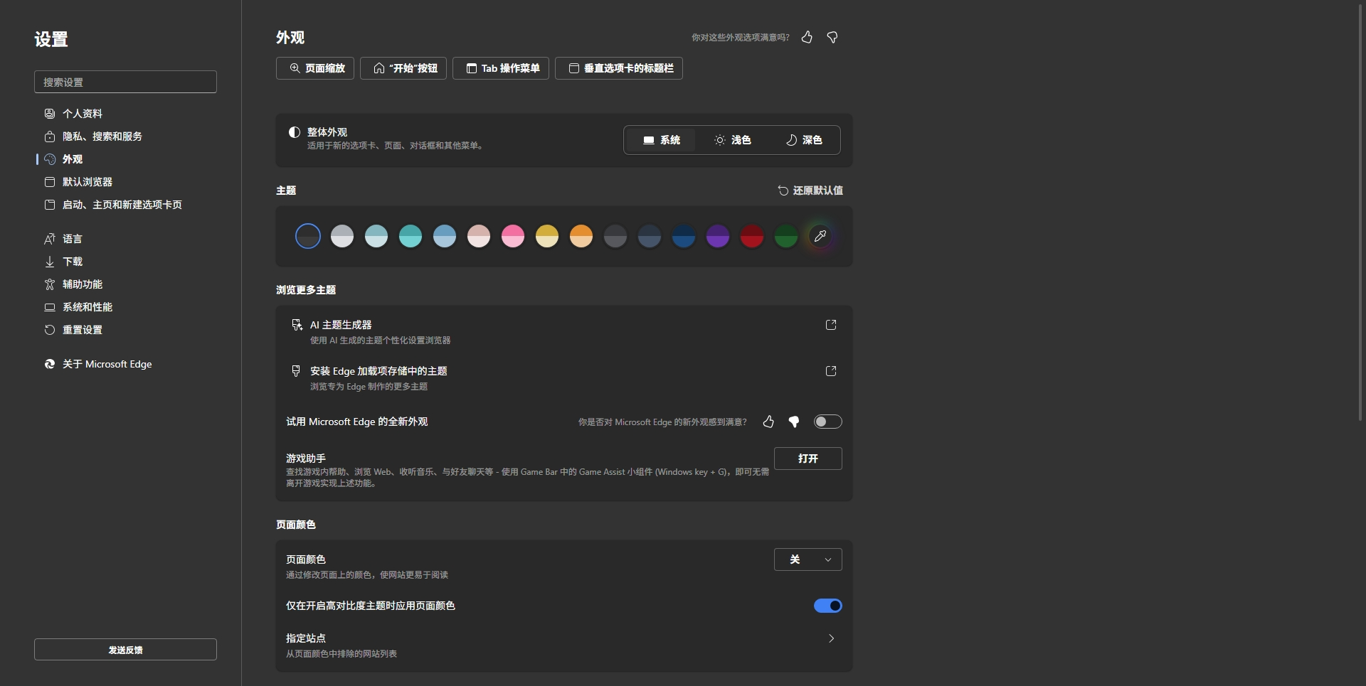Open 语言 settings page
1366x686 pixels.
point(73,239)
